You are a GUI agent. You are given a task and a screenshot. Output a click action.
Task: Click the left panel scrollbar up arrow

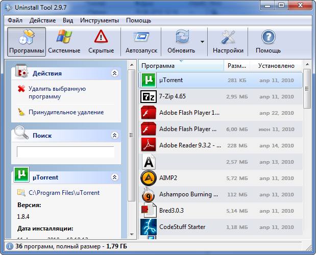coord(132,65)
